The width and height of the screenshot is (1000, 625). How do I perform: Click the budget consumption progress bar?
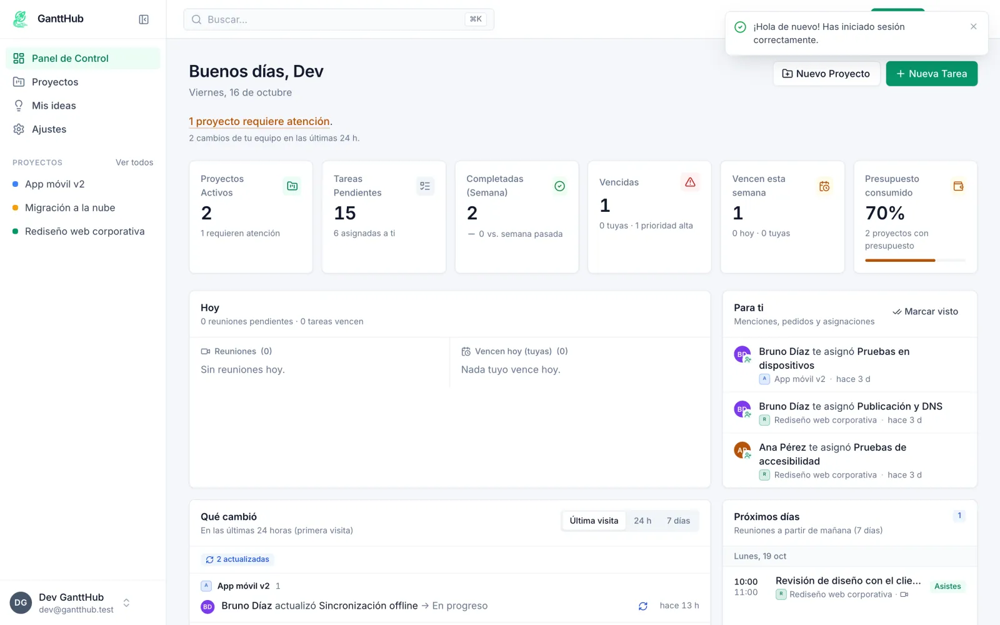(915, 260)
